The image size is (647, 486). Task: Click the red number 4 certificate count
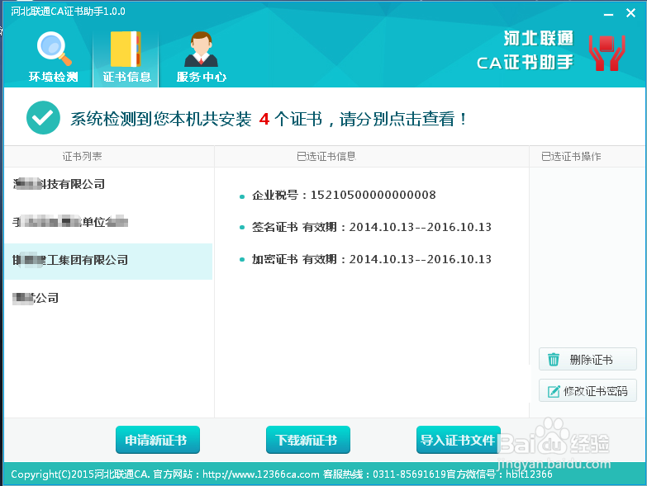click(264, 120)
